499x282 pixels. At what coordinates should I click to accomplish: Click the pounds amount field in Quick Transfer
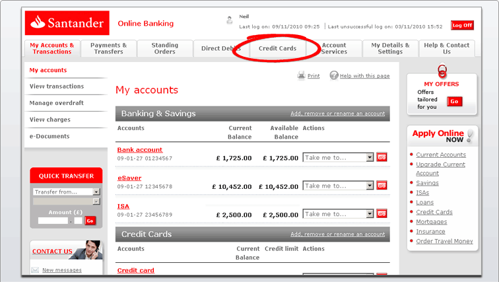click(x=53, y=221)
